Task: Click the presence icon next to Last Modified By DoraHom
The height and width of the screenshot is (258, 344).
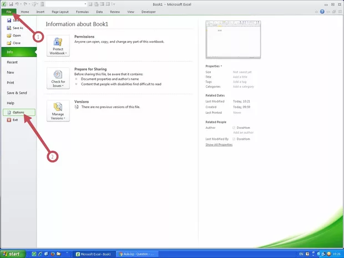Action: (234, 139)
